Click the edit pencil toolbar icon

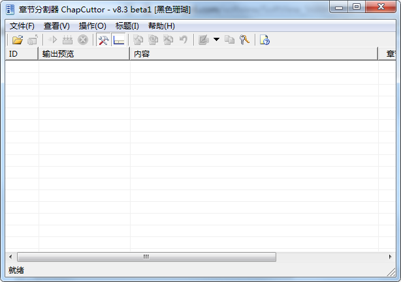[204, 40]
